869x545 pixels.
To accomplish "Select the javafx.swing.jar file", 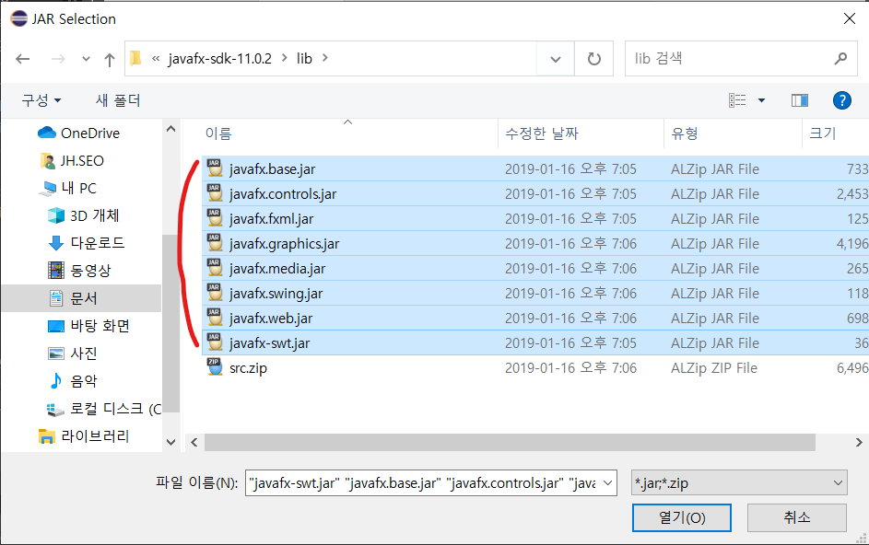I will tap(535, 294).
